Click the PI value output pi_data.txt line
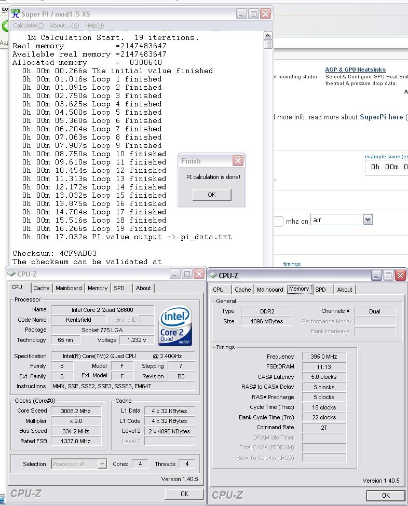Screen dimensions: 408x506 pyautogui.click(x=127, y=237)
